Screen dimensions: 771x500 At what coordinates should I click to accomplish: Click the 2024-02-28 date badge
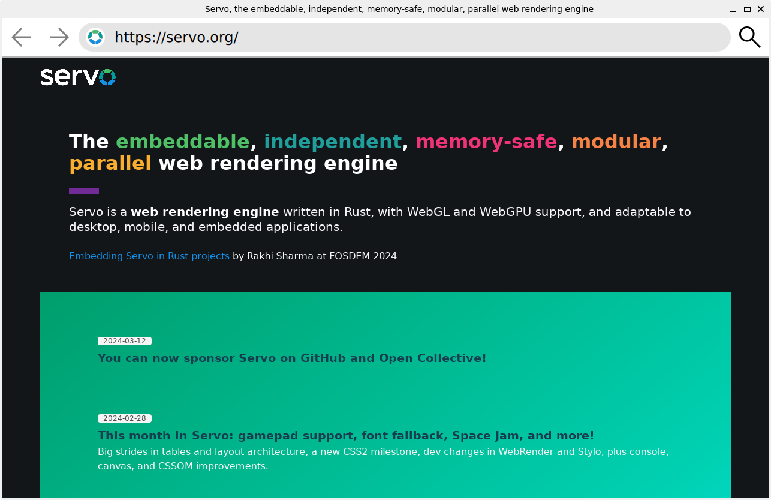pyautogui.click(x=125, y=418)
